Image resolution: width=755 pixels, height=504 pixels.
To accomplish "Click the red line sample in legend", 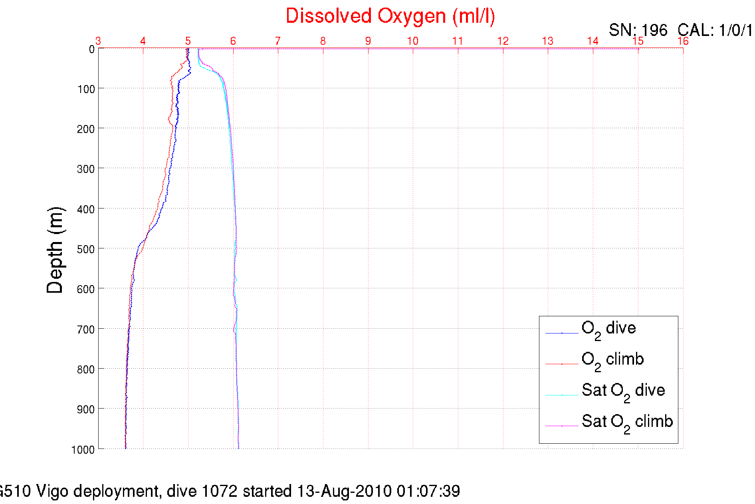I will pyautogui.click(x=561, y=364).
